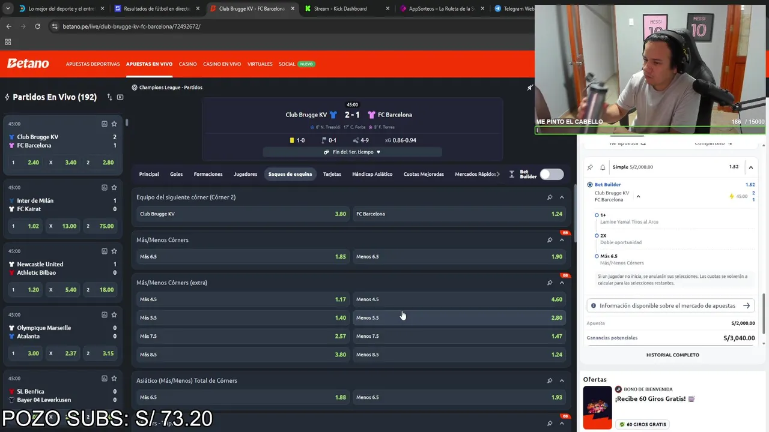Viewport: 769px width, 432px height.
Task: Click the info icon in betting market information
Action: click(x=594, y=306)
